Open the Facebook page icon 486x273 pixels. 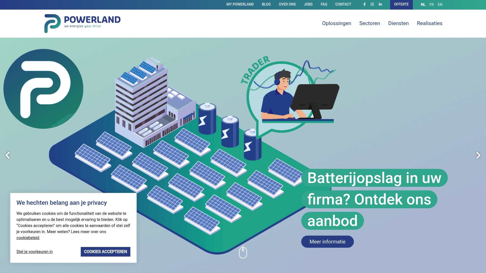coord(364,4)
